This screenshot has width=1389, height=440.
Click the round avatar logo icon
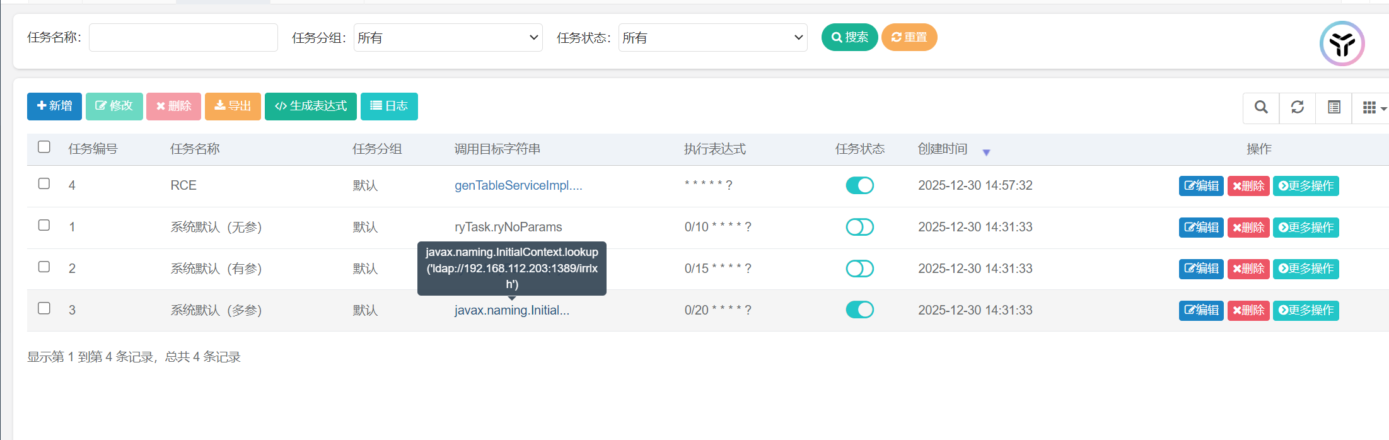[1342, 43]
